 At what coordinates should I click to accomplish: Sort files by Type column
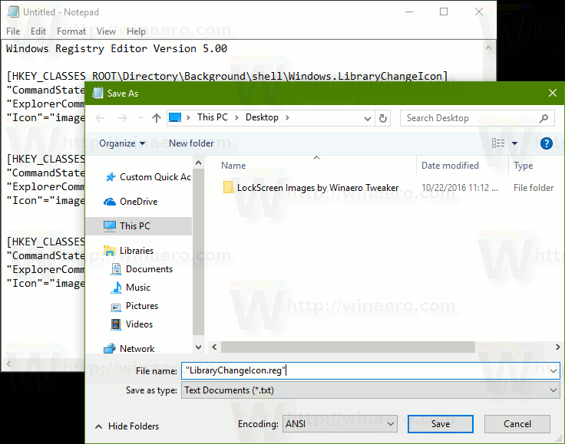tap(524, 166)
